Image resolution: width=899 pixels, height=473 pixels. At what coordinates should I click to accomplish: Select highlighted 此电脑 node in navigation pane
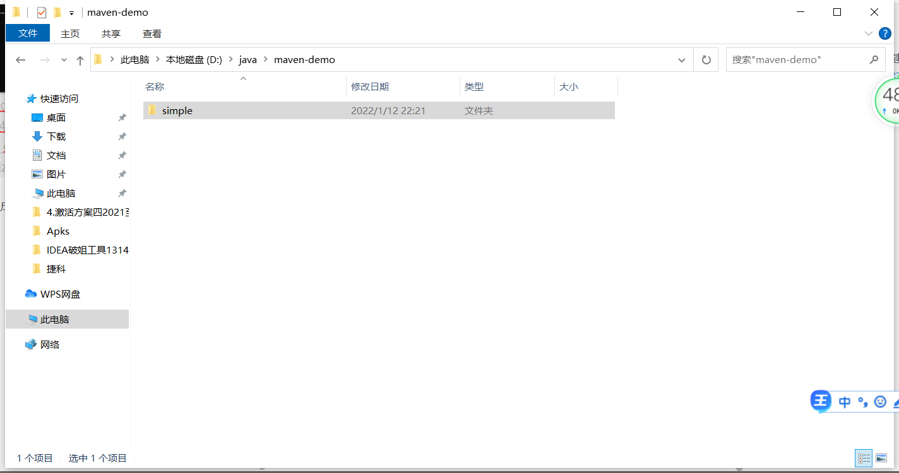coord(67,319)
